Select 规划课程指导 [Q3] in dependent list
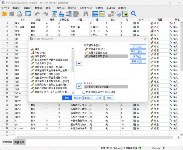This screenshot has height=150, width=183. [x=106, y=56]
